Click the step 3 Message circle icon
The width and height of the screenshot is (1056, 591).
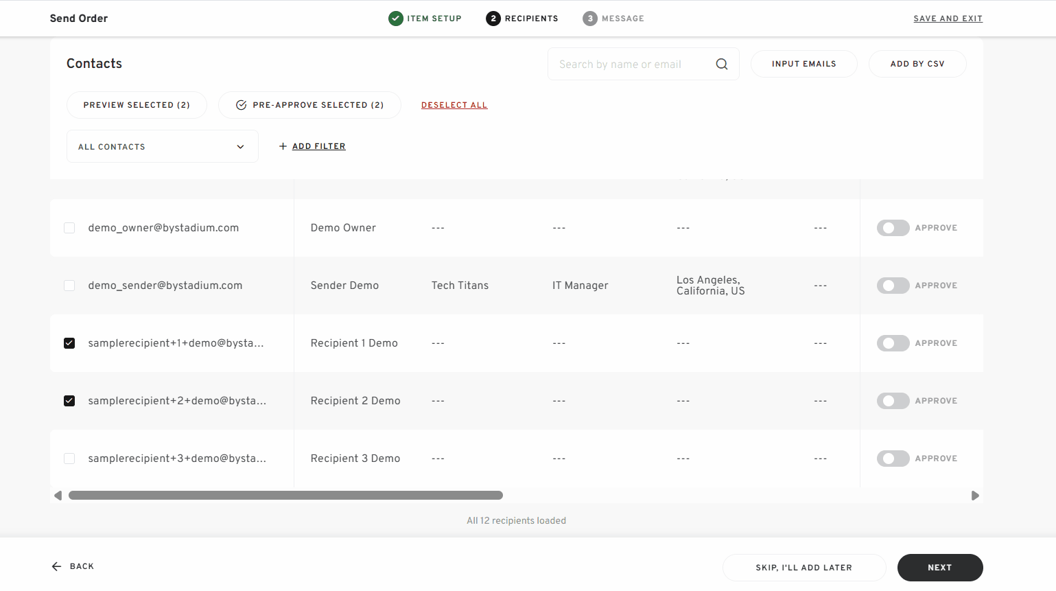(x=590, y=19)
